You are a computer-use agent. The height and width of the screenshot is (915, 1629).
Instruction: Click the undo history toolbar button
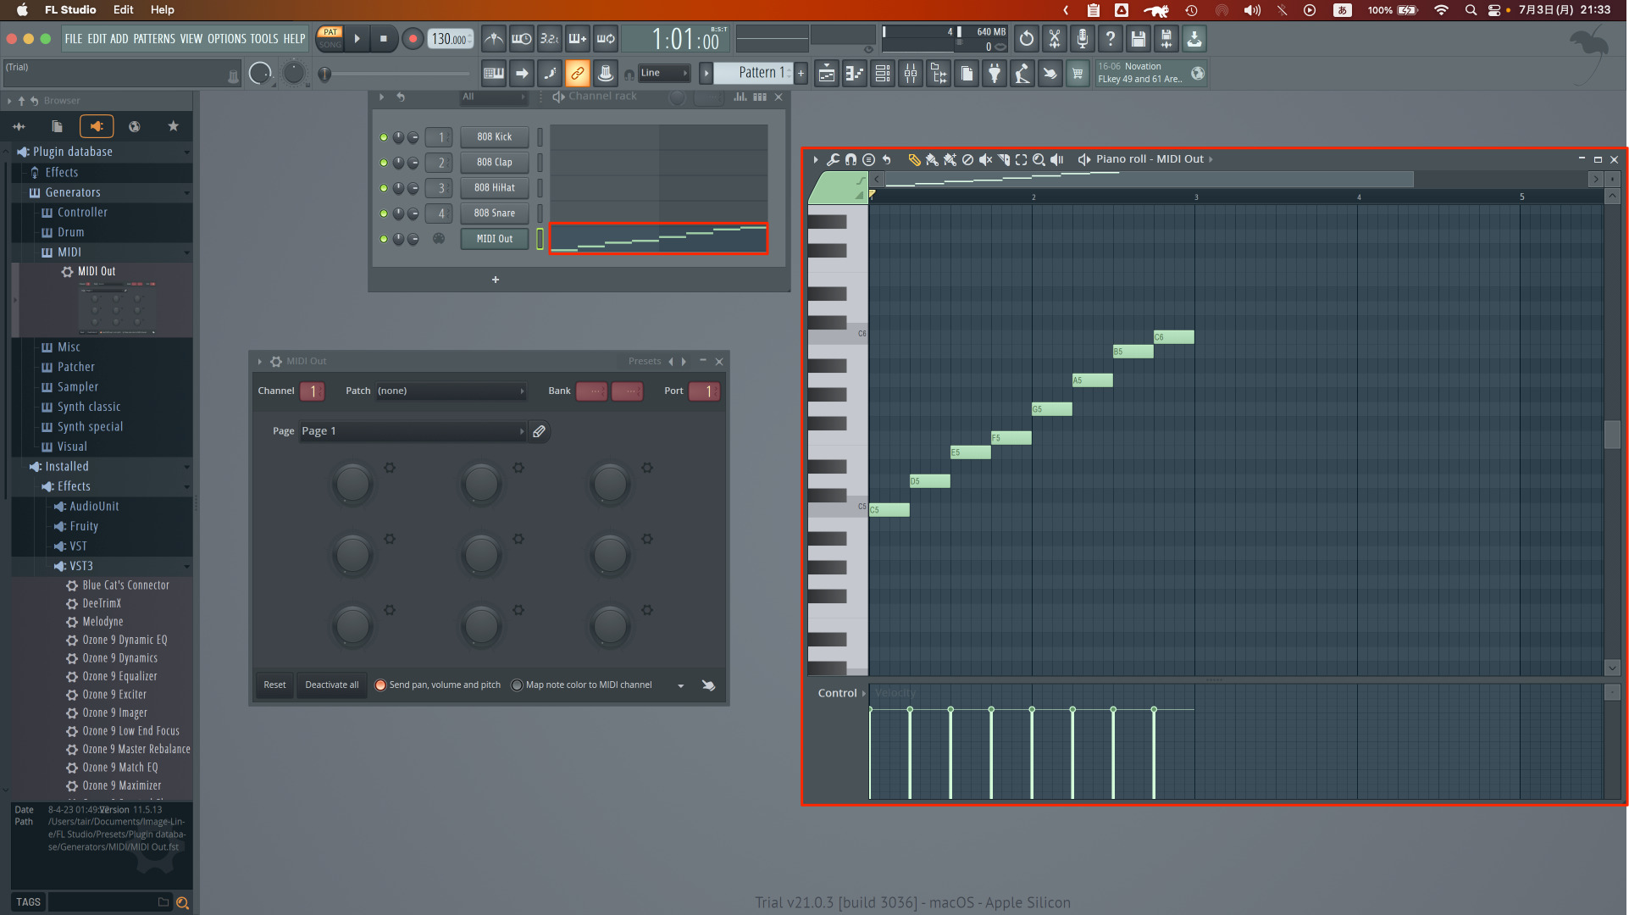point(1027,39)
